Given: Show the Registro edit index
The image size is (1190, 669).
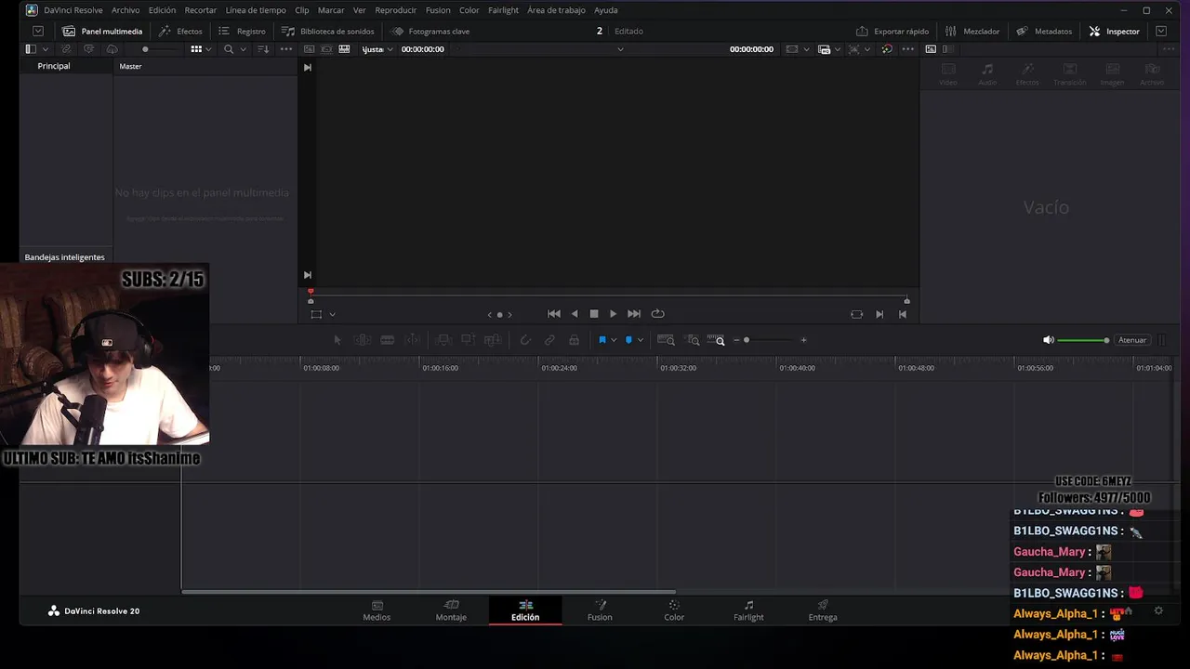Looking at the screenshot, I should pyautogui.click(x=242, y=31).
